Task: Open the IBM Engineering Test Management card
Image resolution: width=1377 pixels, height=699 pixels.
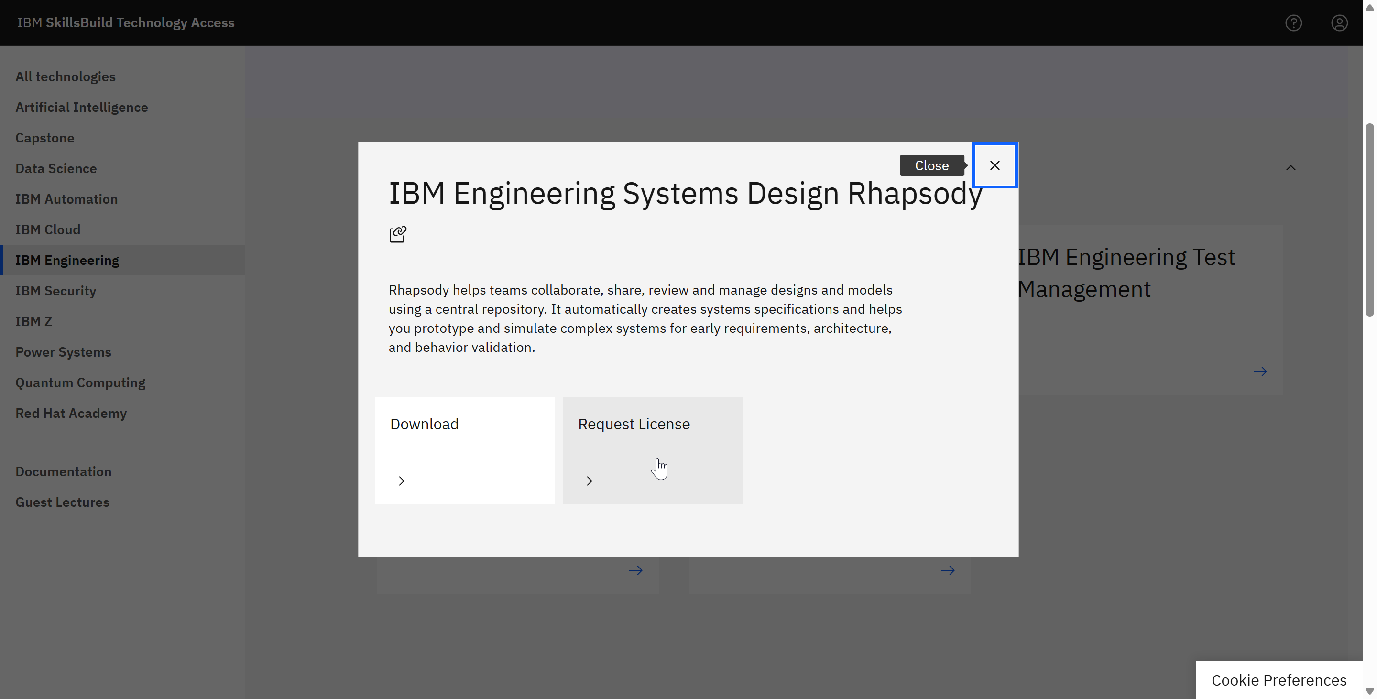Action: (1150, 310)
